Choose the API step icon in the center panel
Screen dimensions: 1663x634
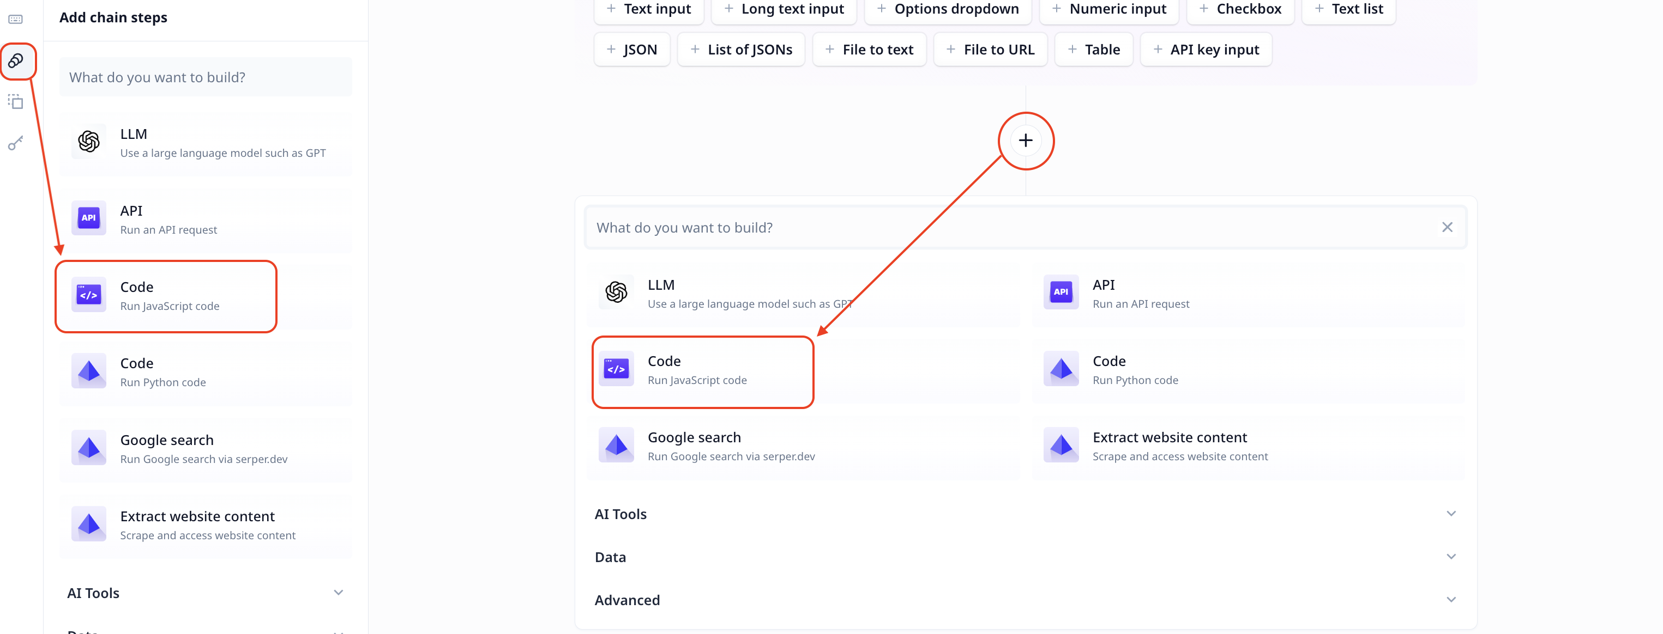(x=1061, y=292)
